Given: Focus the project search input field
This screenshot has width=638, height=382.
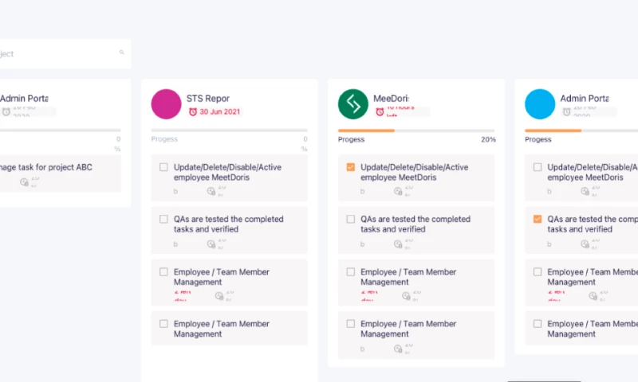Looking at the screenshot, I should pyautogui.click(x=56, y=53).
